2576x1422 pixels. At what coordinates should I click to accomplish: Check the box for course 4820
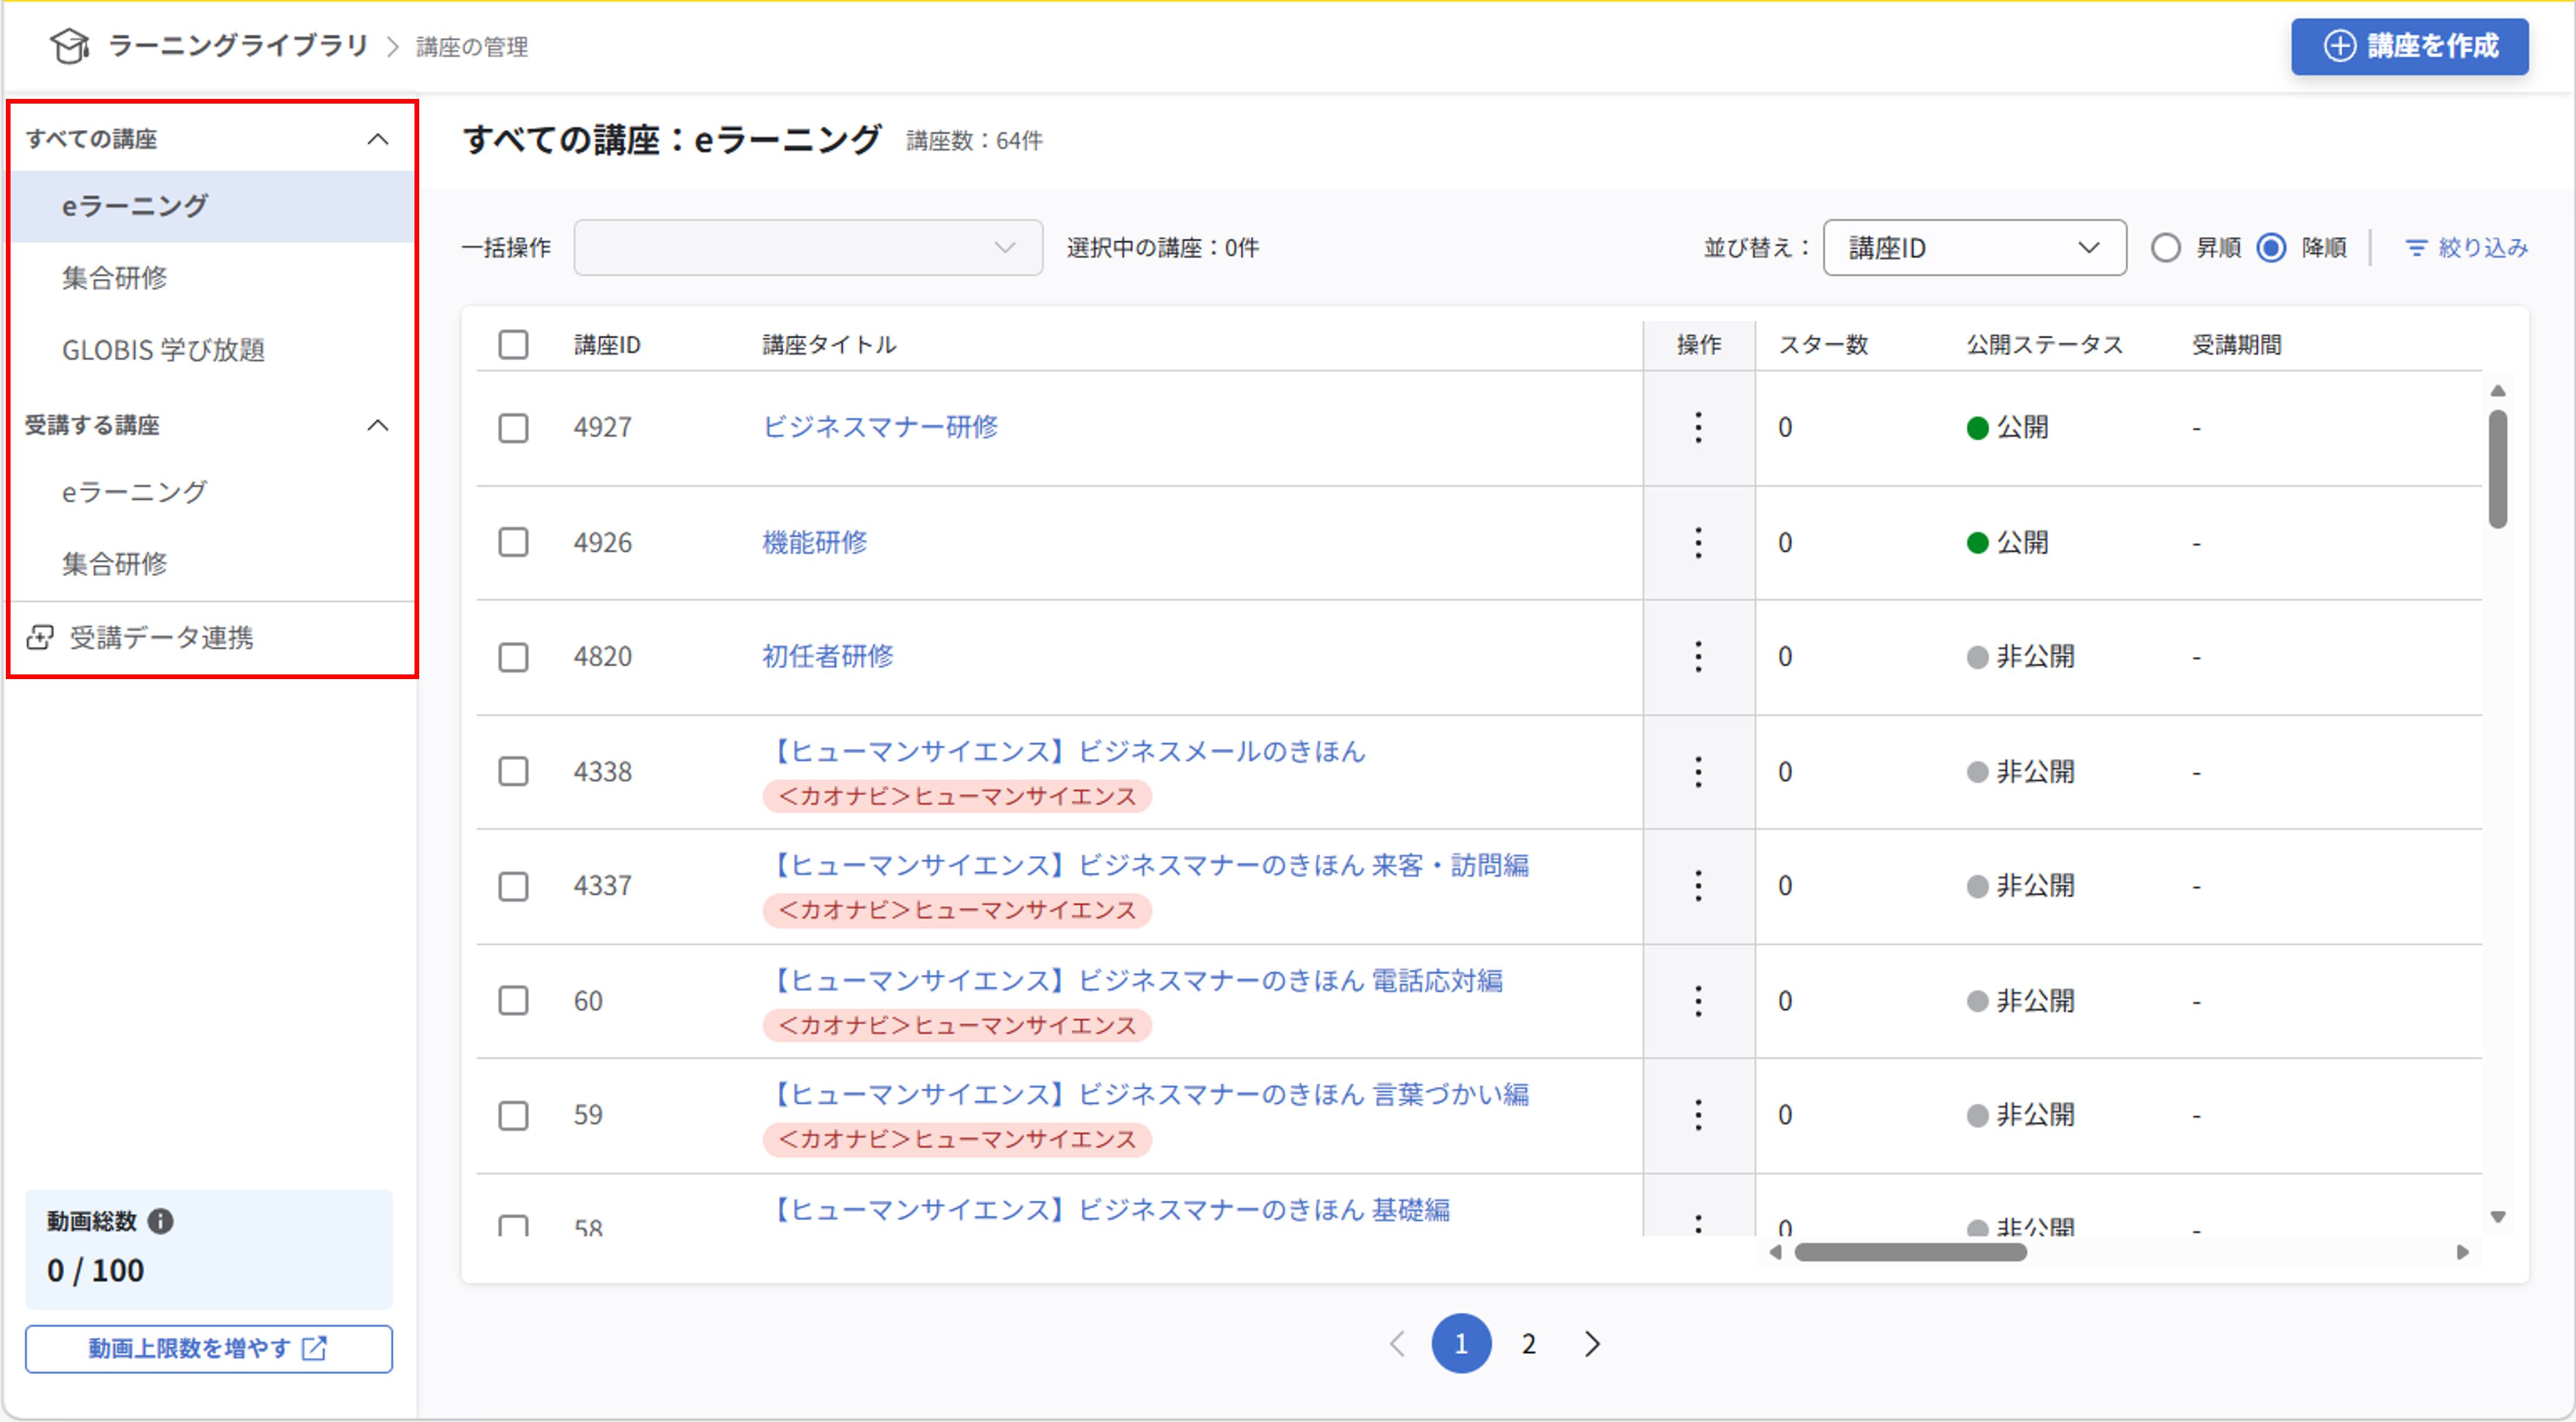click(x=513, y=657)
